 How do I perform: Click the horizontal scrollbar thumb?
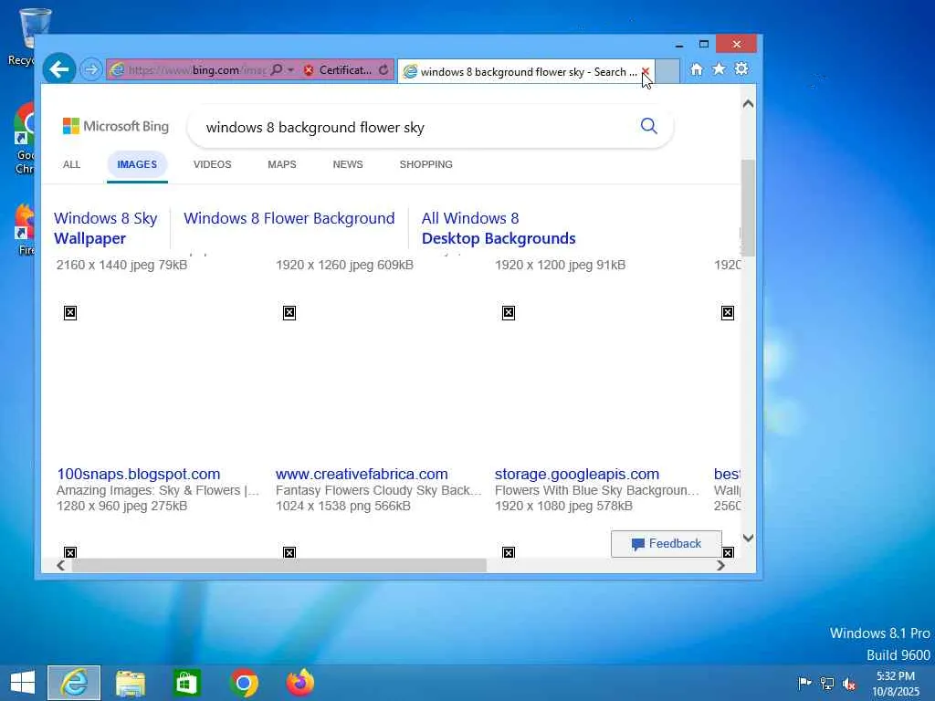pos(279,565)
